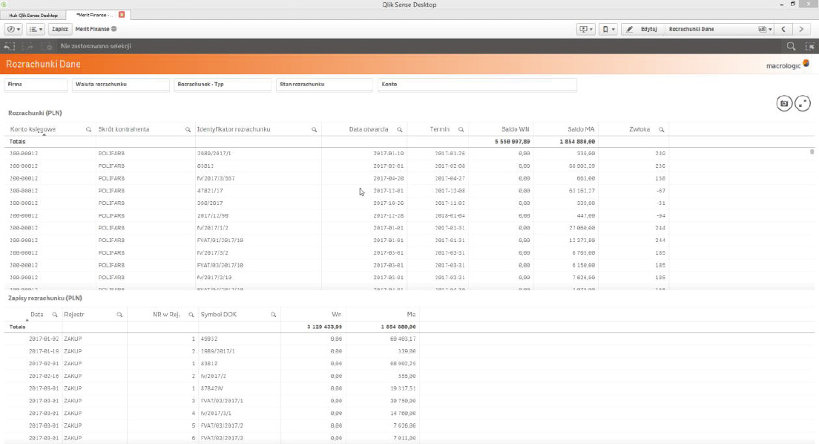Take a snapshot with the camera icon
Viewport: 819px width, 444px height.
pos(784,103)
